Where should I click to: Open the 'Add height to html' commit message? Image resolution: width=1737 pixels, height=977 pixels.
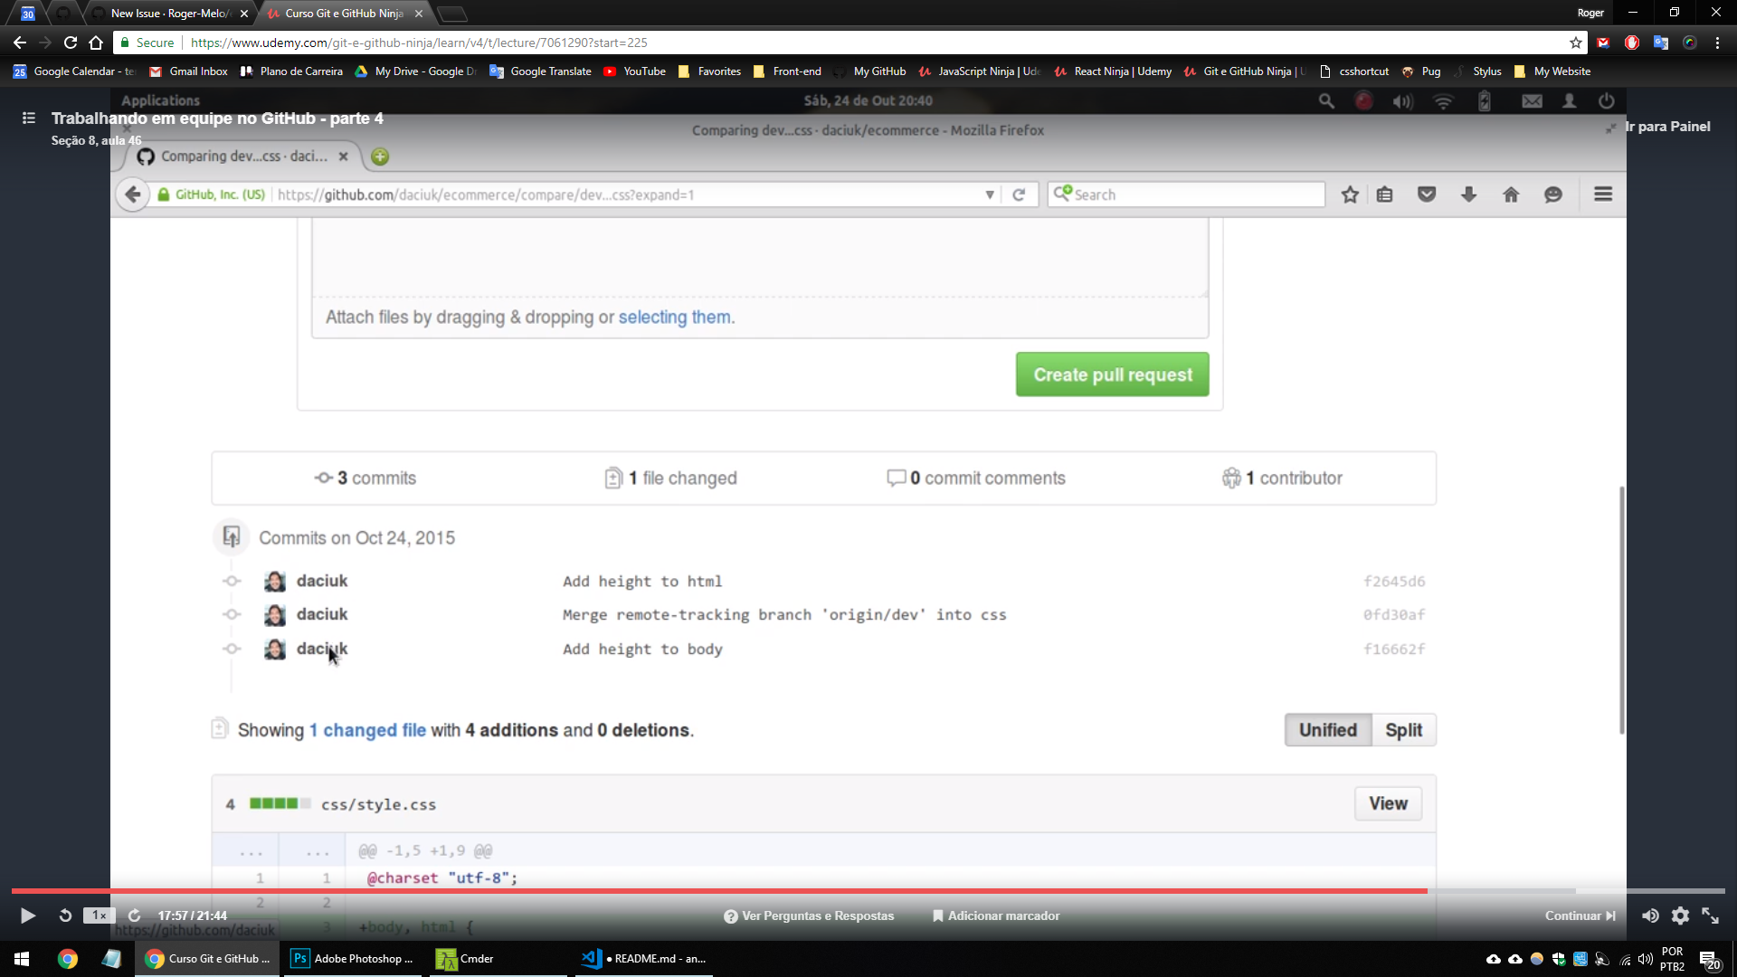tap(642, 581)
